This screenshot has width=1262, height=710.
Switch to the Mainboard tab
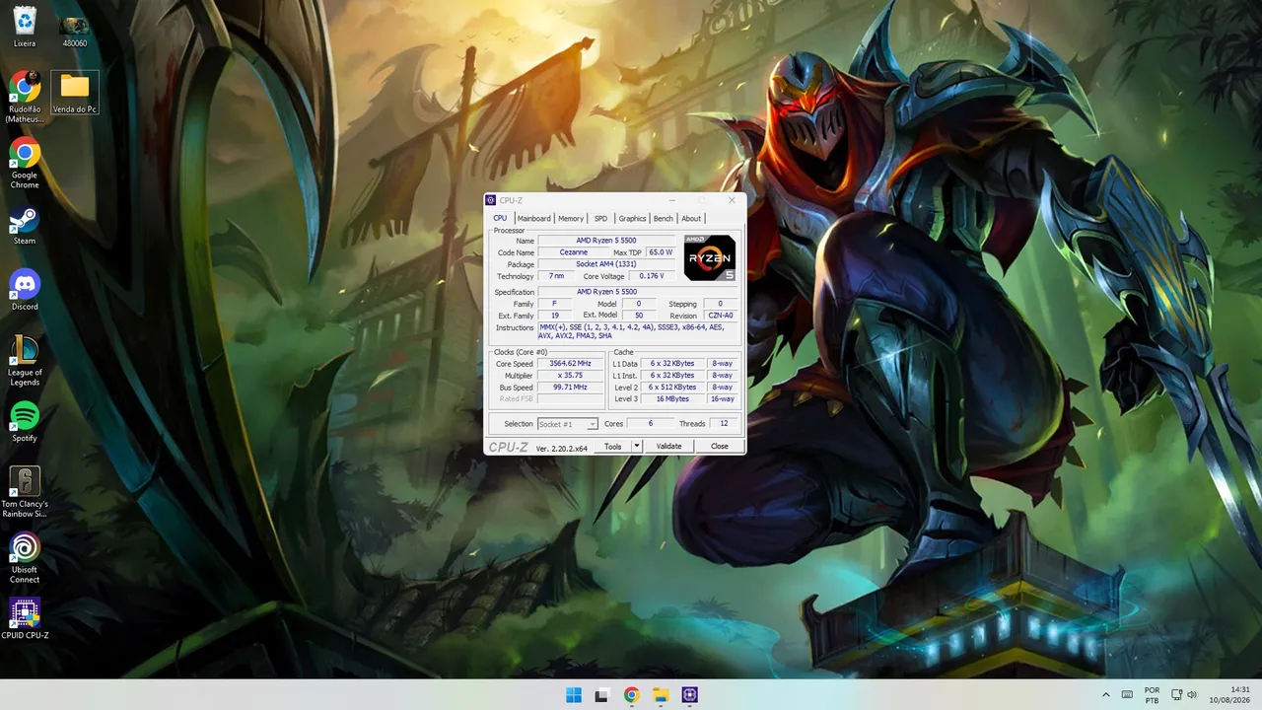pos(534,218)
